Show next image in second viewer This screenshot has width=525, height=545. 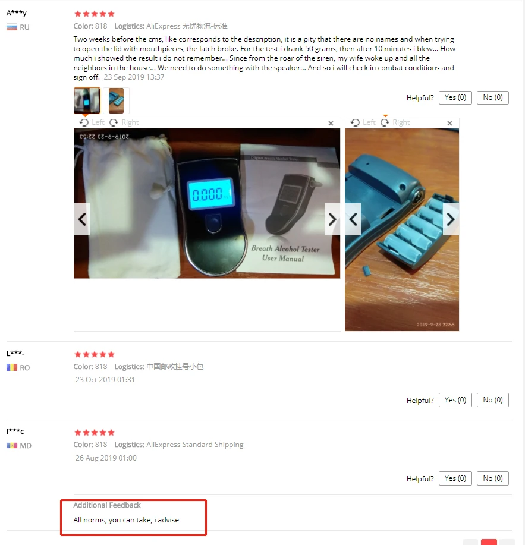coord(451,219)
